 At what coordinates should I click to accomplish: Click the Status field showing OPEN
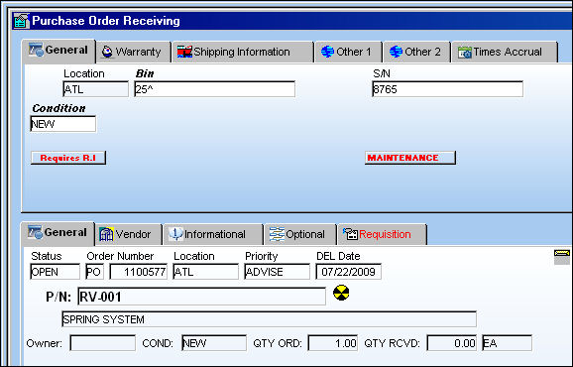click(55, 272)
